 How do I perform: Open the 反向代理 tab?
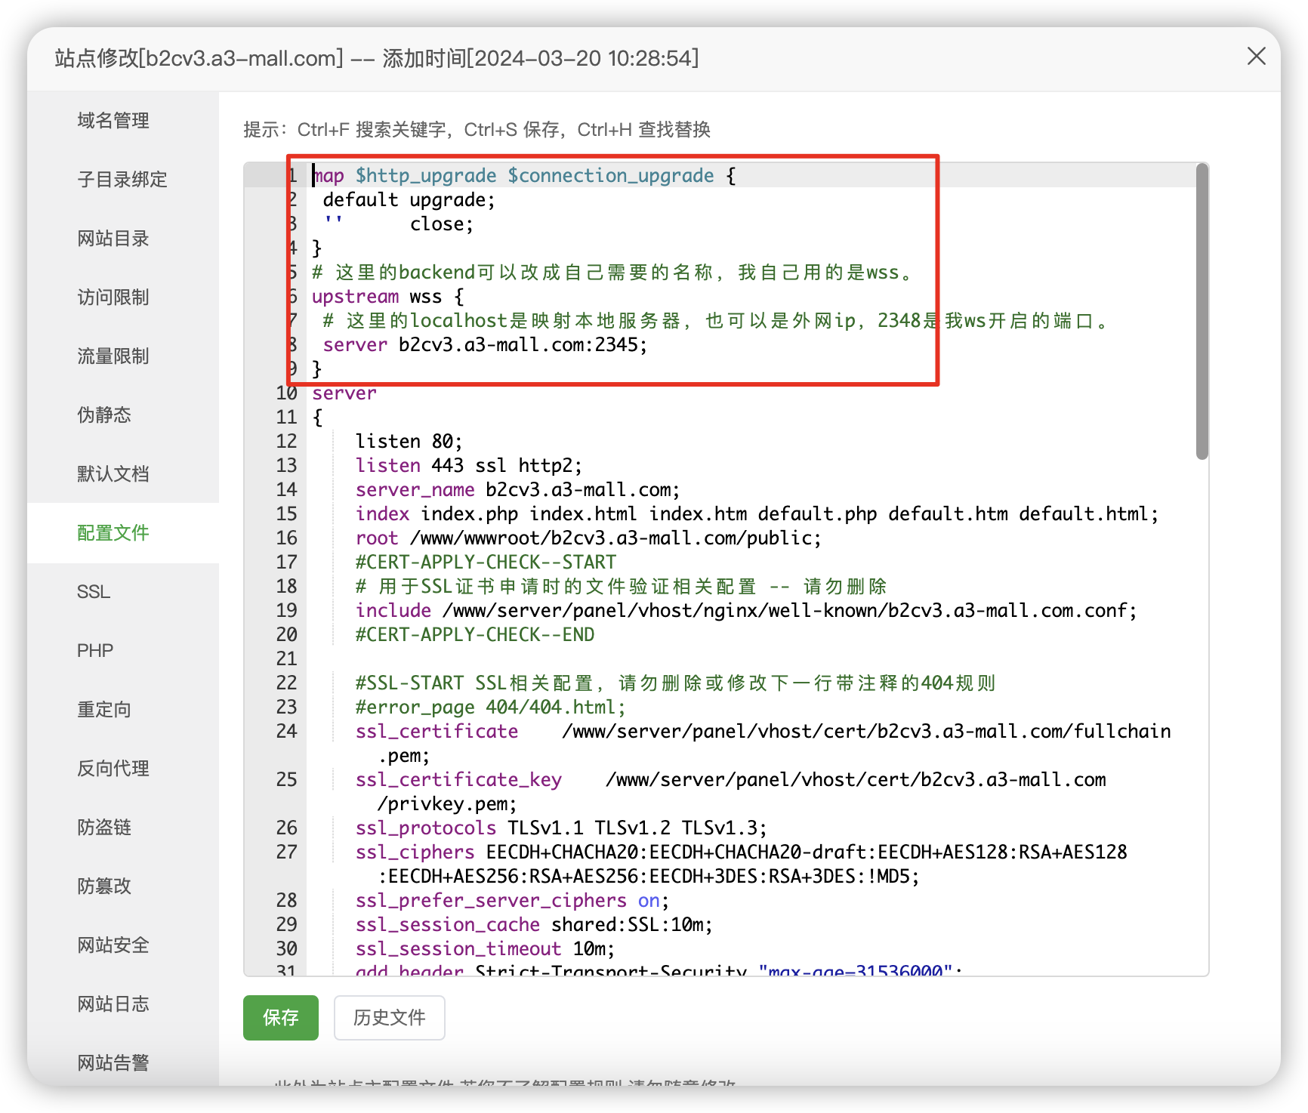tap(113, 768)
